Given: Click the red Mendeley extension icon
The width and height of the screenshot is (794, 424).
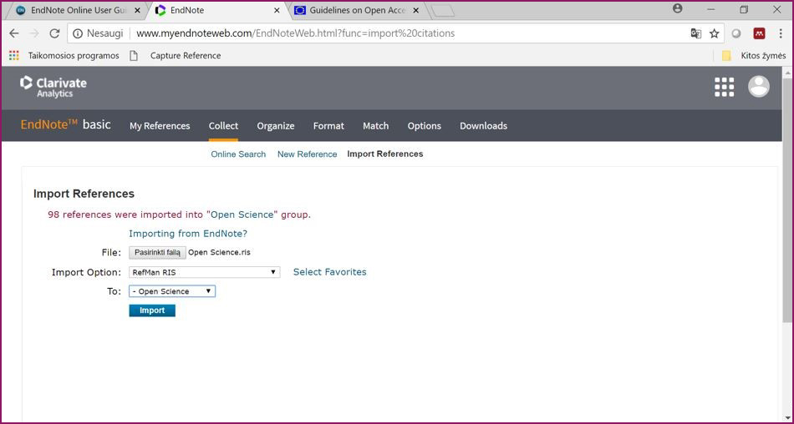Looking at the screenshot, I should (x=759, y=33).
